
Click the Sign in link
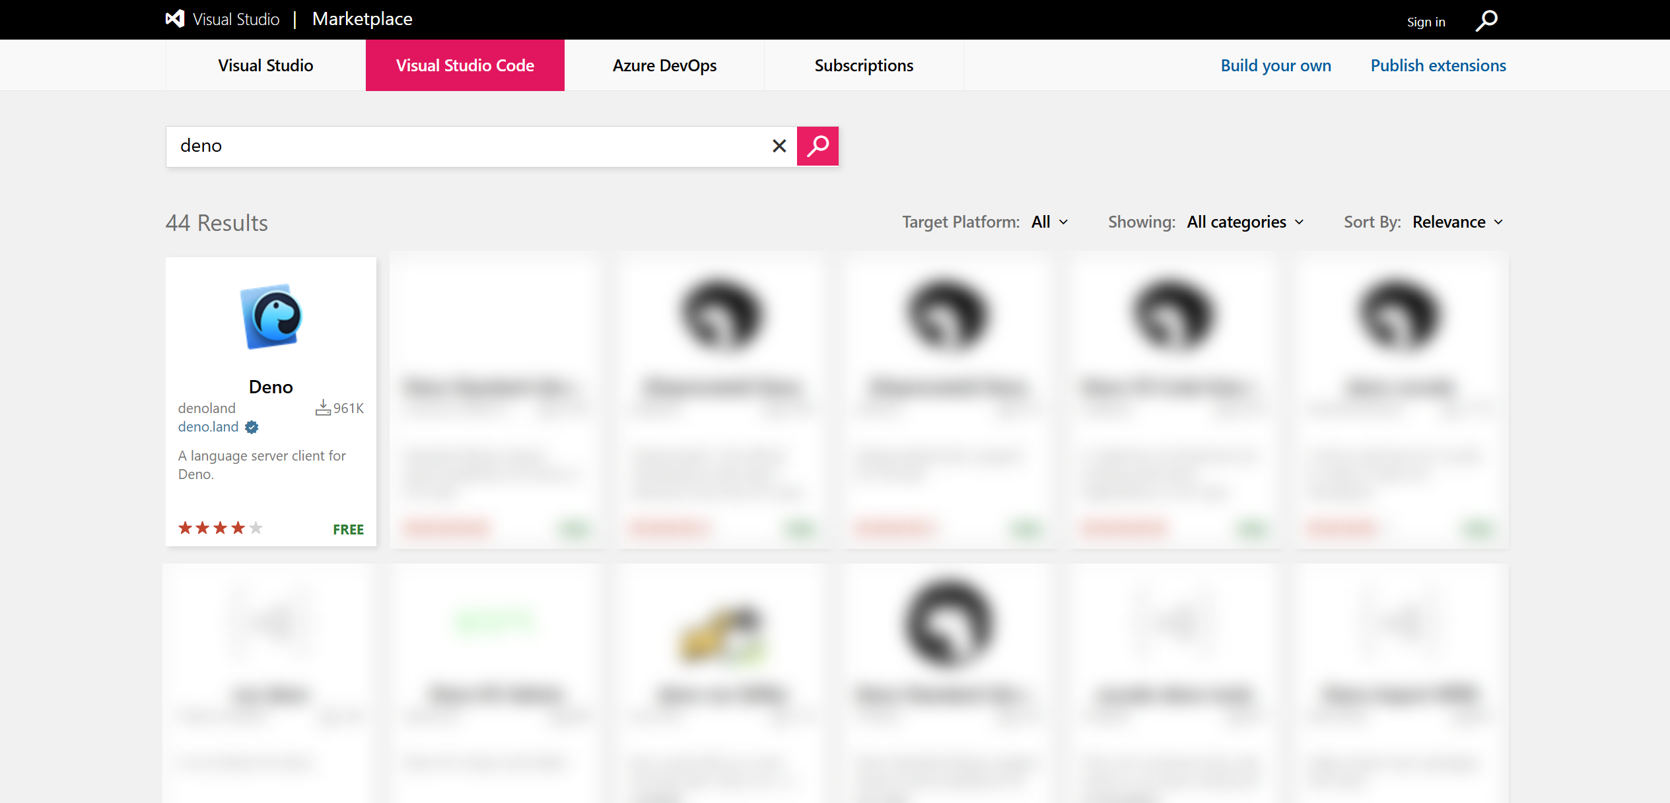pyautogui.click(x=1426, y=22)
